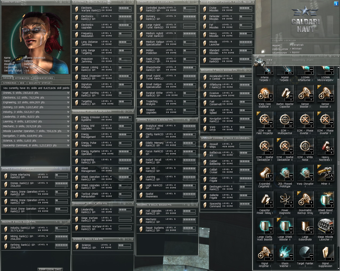340x271 pixels.
Task: Select the Inferno Torpedo I item
Action: tap(265, 74)
